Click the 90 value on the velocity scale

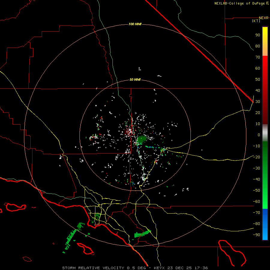click(x=258, y=35)
